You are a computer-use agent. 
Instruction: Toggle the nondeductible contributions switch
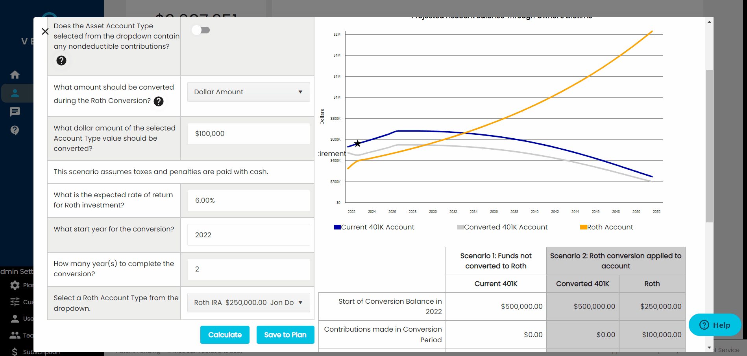[201, 30]
